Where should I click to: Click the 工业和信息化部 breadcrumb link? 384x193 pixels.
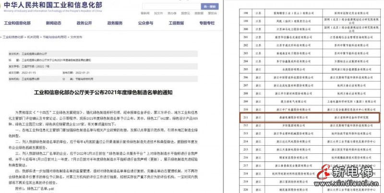[13, 37]
